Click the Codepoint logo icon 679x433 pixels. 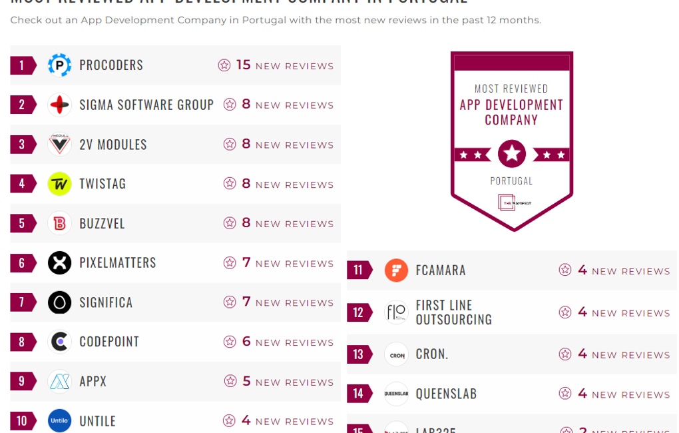click(x=60, y=342)
